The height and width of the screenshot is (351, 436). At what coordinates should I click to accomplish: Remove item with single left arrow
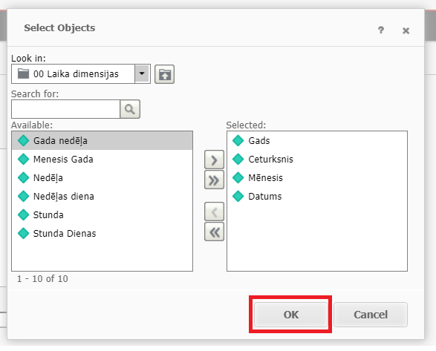click(x=214, y=211)
